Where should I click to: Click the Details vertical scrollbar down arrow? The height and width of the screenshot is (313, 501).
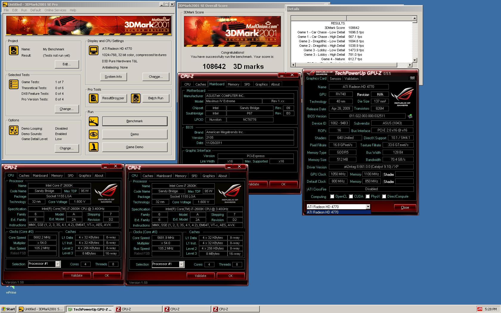(x=415, y=60)
